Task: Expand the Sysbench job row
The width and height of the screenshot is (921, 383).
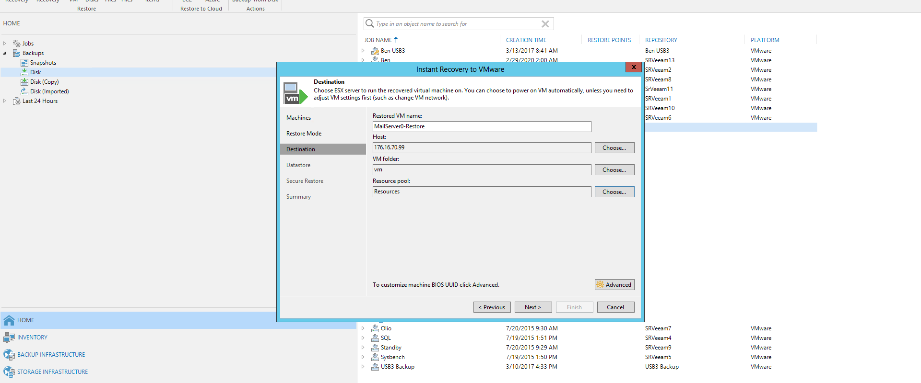Action: coord(363,357)
